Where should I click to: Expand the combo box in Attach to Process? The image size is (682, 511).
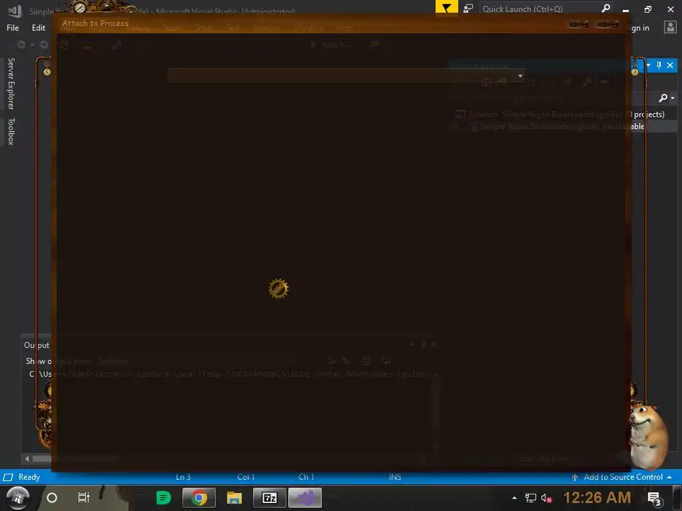tap(520, 76)
